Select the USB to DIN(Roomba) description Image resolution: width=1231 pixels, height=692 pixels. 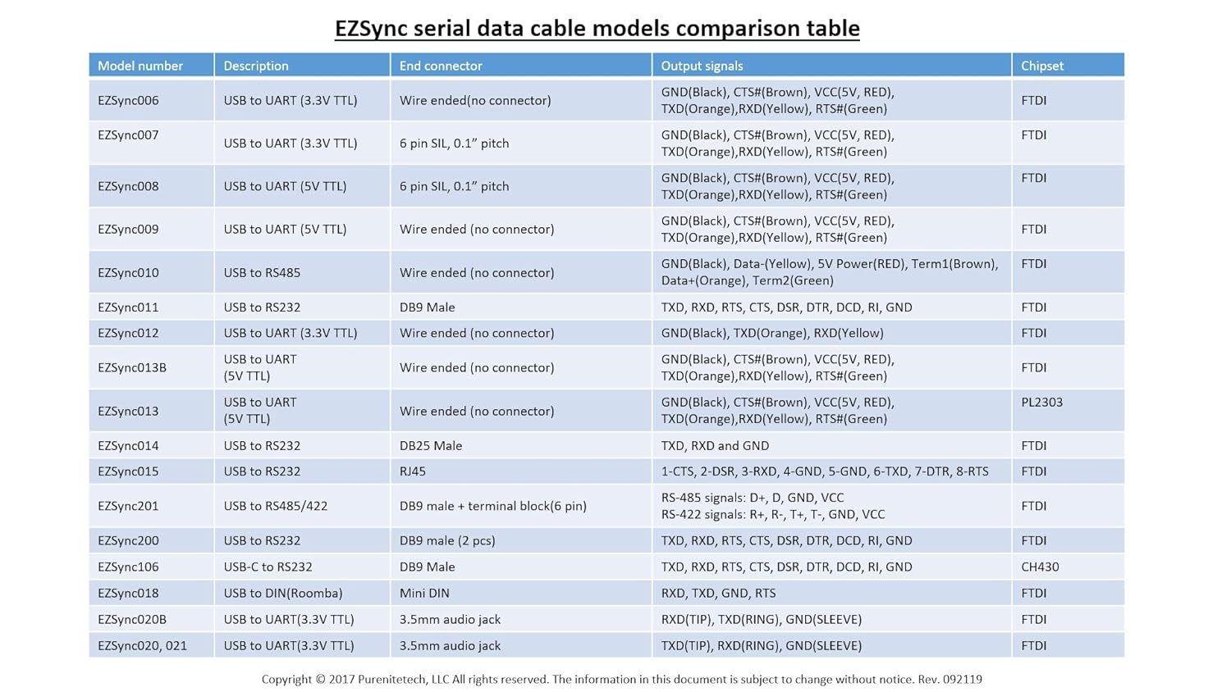(x=283, y=593)
